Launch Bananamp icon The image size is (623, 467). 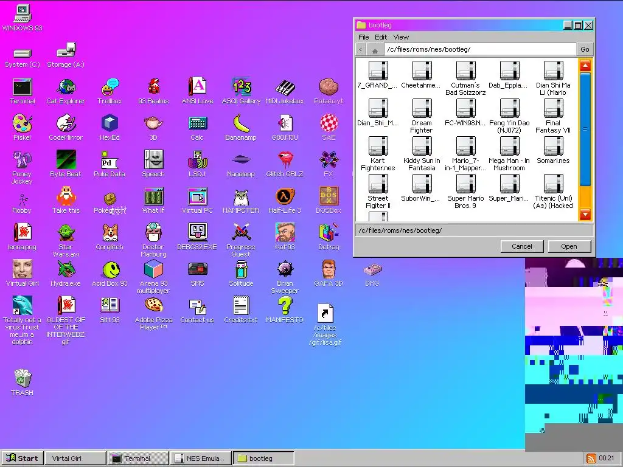(x=241, y=128)
